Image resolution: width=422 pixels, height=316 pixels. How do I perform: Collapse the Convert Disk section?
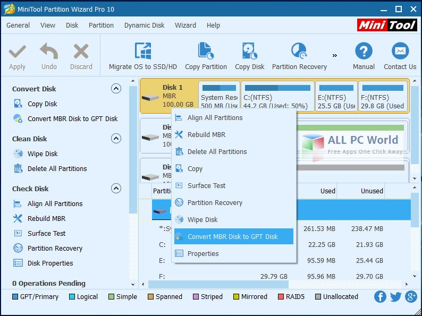click(x=116, y=89)
